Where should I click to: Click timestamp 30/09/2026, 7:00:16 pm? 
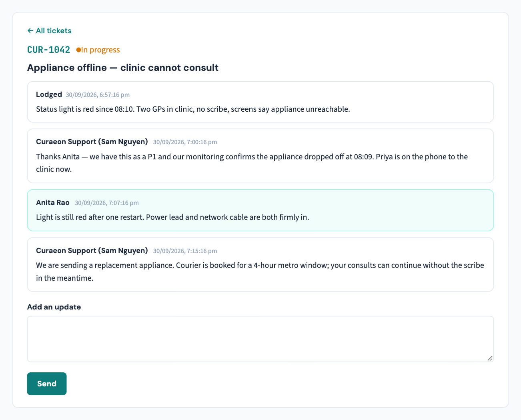click(185, 142)
